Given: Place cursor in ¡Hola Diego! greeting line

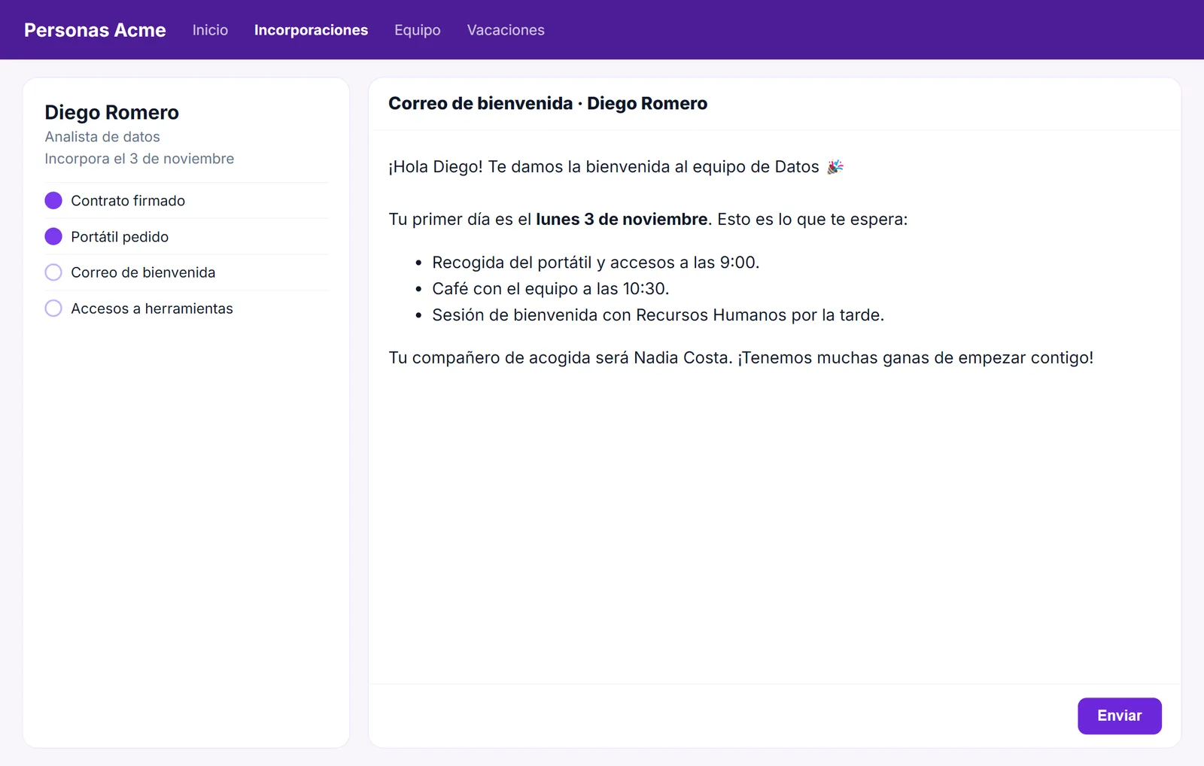Looking at the screenshot, I should 616,167.
